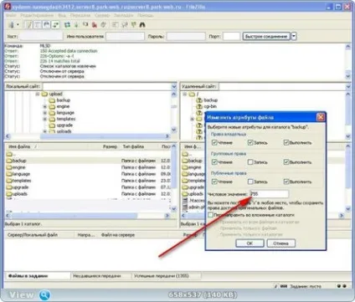Click the process queue green arrow icon

(76, 25)
